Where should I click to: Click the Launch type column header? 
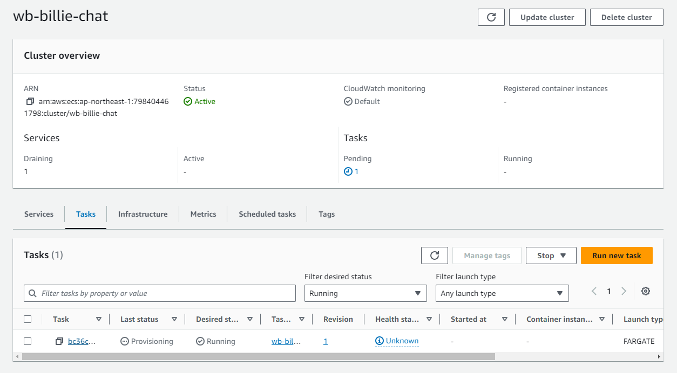point(643,319)
